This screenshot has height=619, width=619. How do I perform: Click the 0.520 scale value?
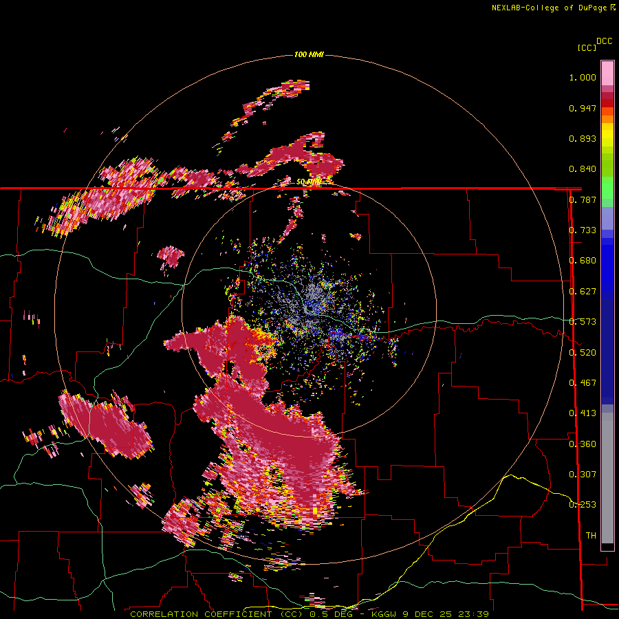(x=583, y=352)
